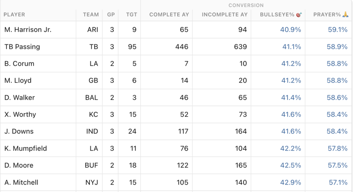Click A. Mitchell 57.1% prayer value
This screenshot has width=353, height=192.
(x=338, y=182)
